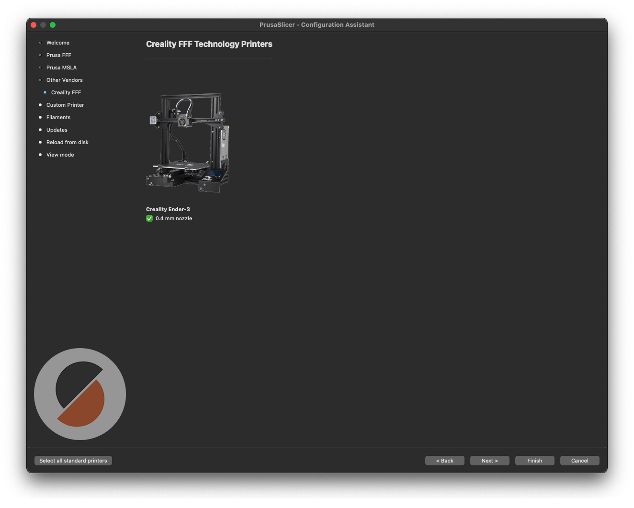Open the Updates page
Image resolution: width=634 pixels, height=508 pixels.
click(x=57, y=130)
